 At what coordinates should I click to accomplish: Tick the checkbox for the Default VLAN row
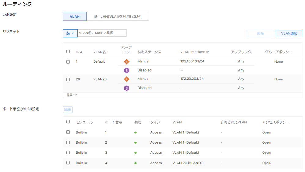[68, 62]
